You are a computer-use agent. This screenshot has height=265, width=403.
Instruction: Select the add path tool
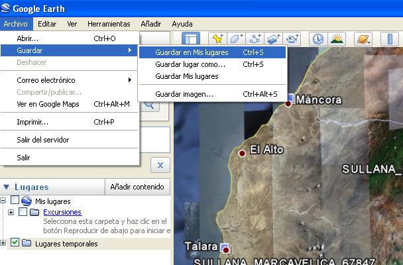tap(255, 39)
